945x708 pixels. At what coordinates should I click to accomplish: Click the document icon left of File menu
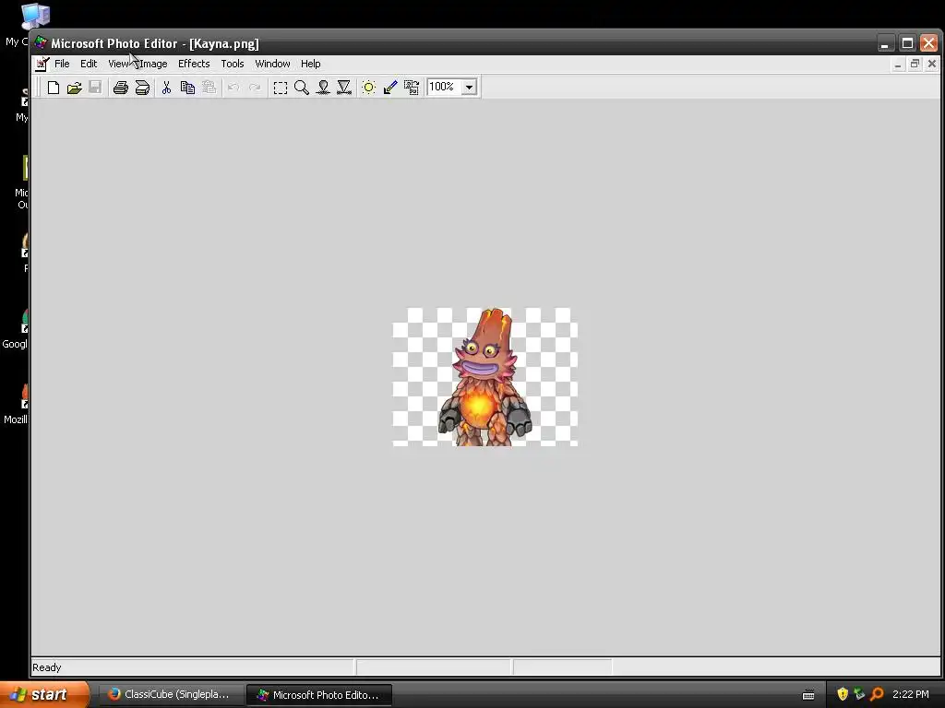tap(42, 64)
